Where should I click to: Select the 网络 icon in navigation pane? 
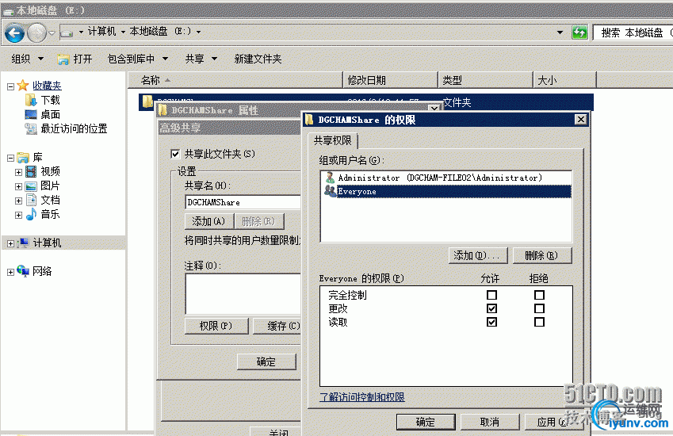[x=23, y=271]
